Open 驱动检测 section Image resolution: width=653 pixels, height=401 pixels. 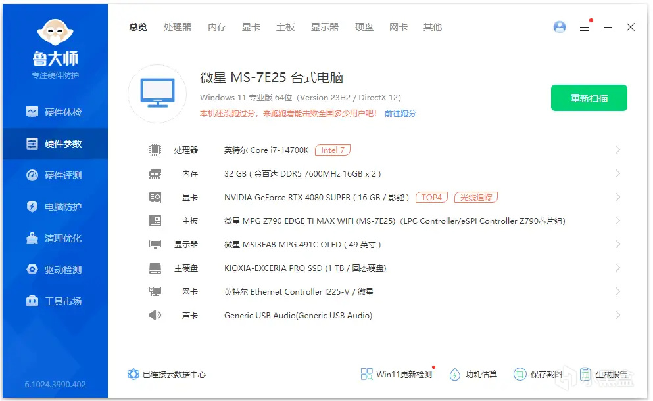(x=55, y=270)
